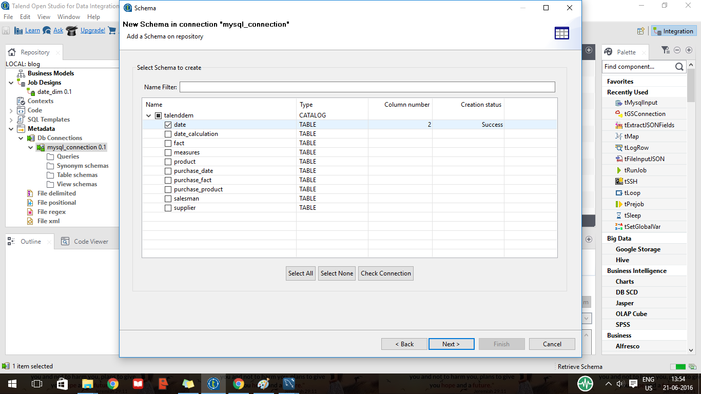Open the Window menu

[x=70, y=16]
